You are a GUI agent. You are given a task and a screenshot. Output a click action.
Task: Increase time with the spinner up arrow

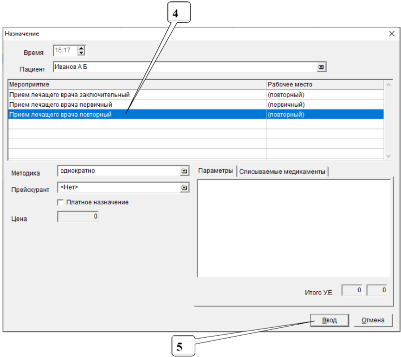(x=82, y=48)
